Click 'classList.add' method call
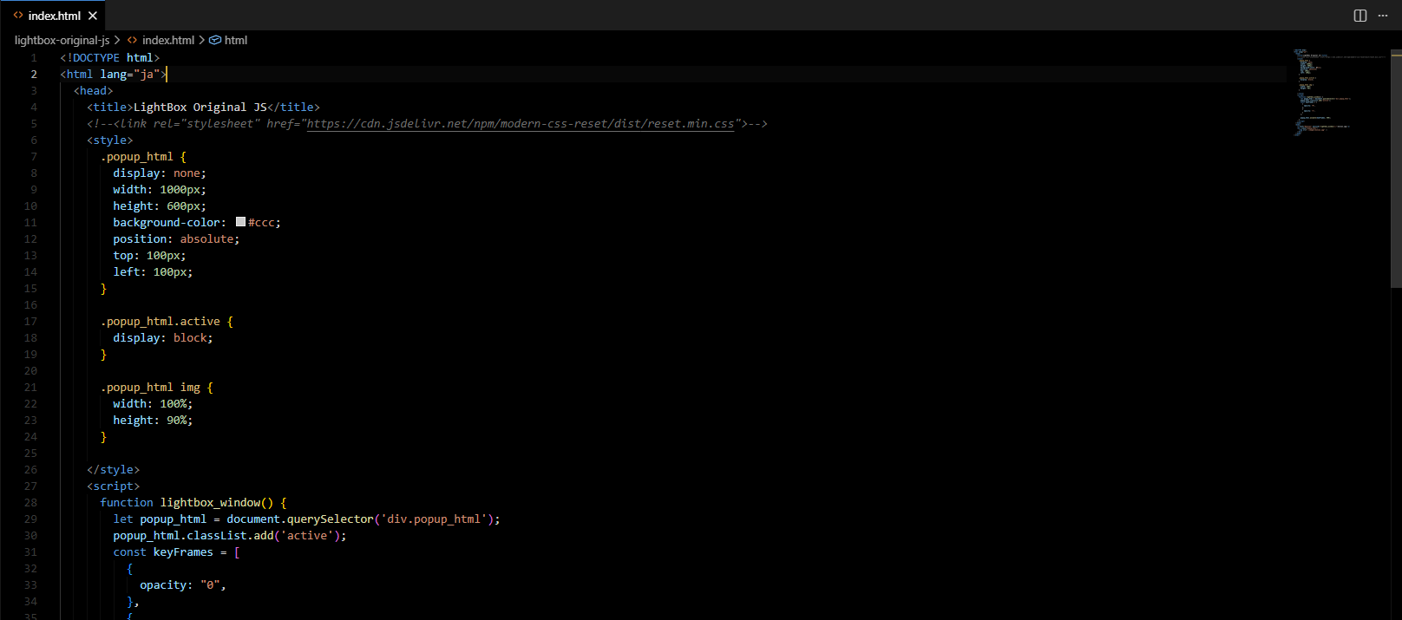 pyautogui.click(x=230, y=536)
